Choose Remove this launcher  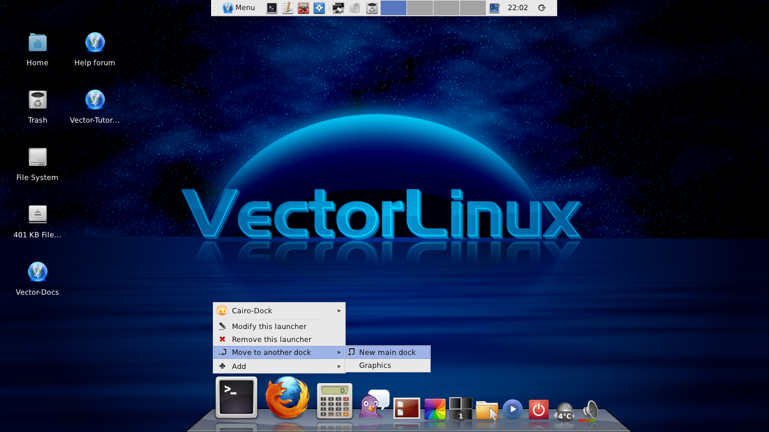point(279,339)
